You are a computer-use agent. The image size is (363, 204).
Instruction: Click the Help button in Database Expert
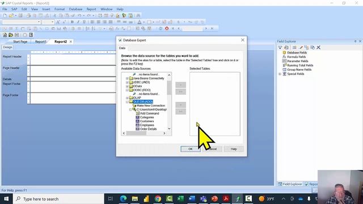(x=234, y=149)
